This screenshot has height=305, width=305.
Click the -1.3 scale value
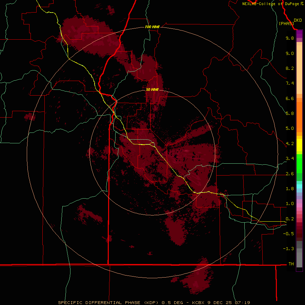(x=288, y=249)
